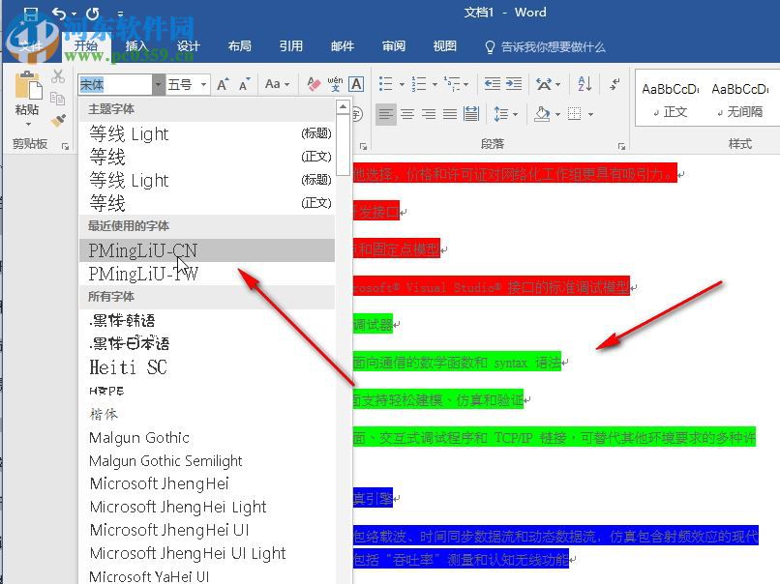Select the Format Painter brush
This screenshot has height=584, width=780.
click(x=58, y=120)
